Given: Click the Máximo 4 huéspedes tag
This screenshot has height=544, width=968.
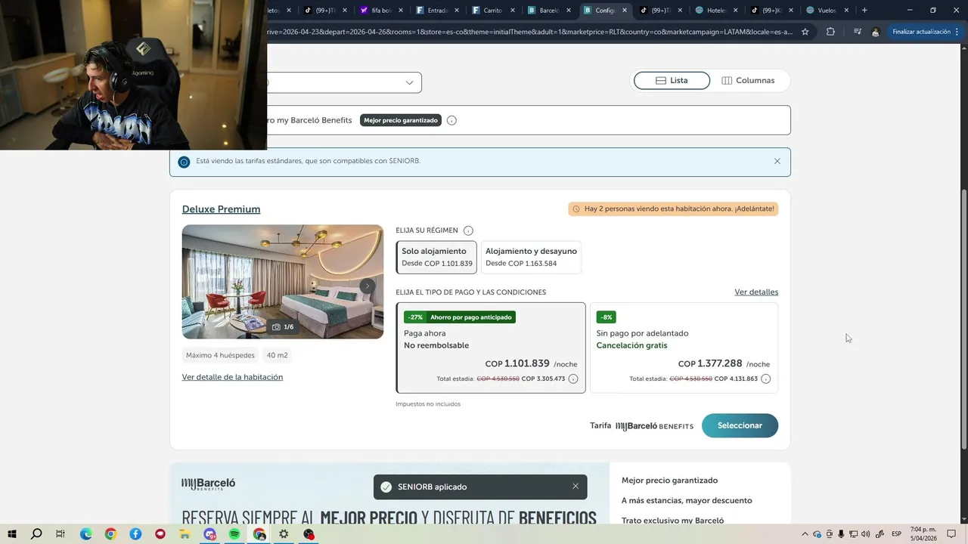Looking at the screenshot, I should coord(220,355).
